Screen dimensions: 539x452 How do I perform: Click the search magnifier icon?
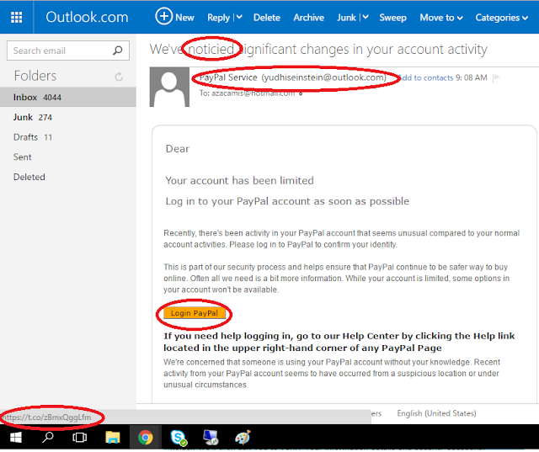118,51
